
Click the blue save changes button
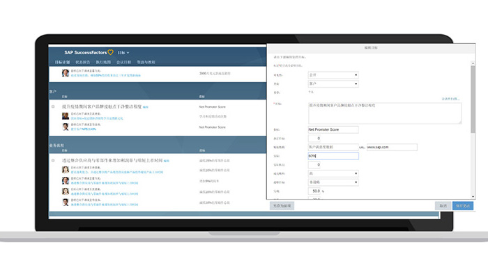click(463, 205)
